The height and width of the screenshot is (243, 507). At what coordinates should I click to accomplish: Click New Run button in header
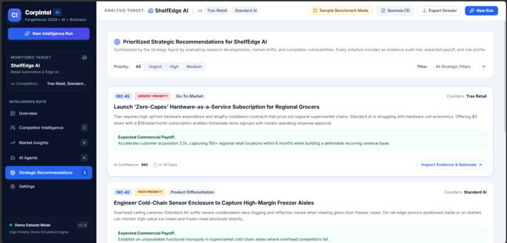pyautogui.click(x=481, y=11)
